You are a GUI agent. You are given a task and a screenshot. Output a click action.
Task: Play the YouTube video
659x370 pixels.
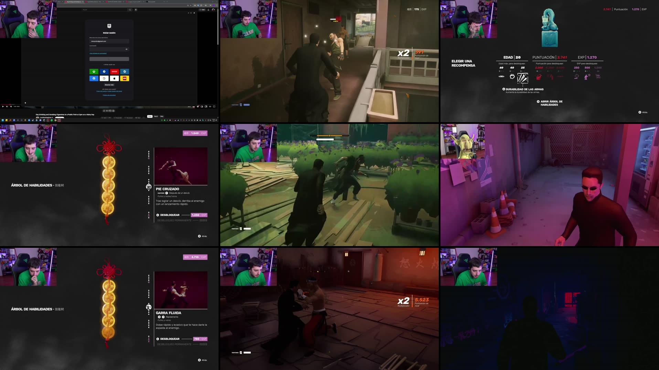point(3,106)
